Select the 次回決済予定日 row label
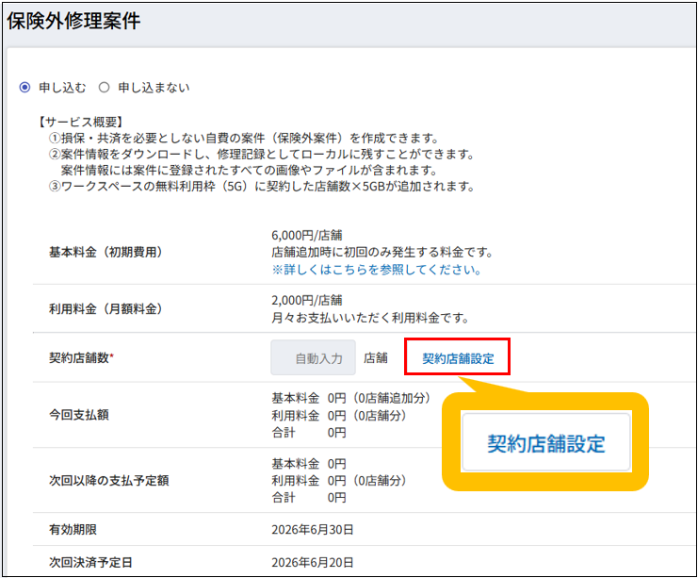The image size is (698, 578). pyautogui.click(x=90, y=563)
